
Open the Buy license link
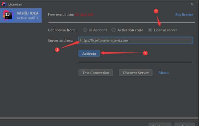tap(184, 15)
